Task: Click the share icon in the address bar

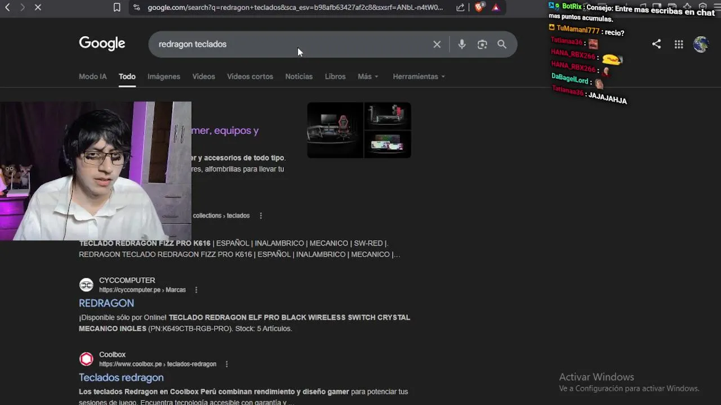Action: click(460, 7)
